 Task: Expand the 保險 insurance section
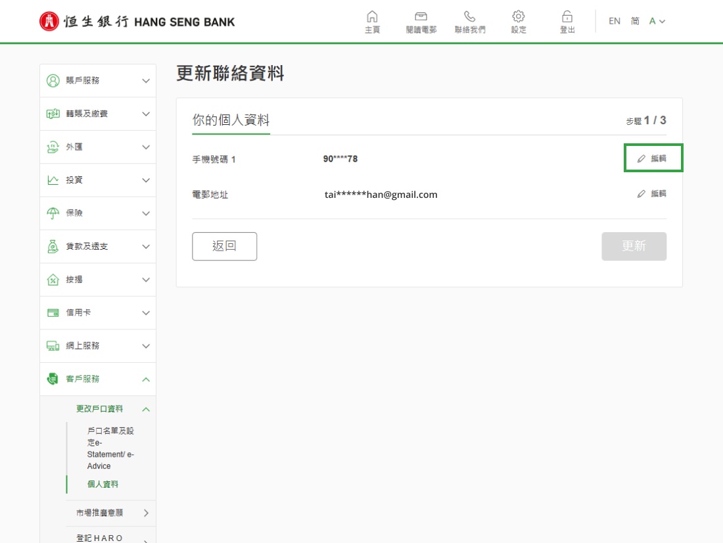[x=146, y=213]
